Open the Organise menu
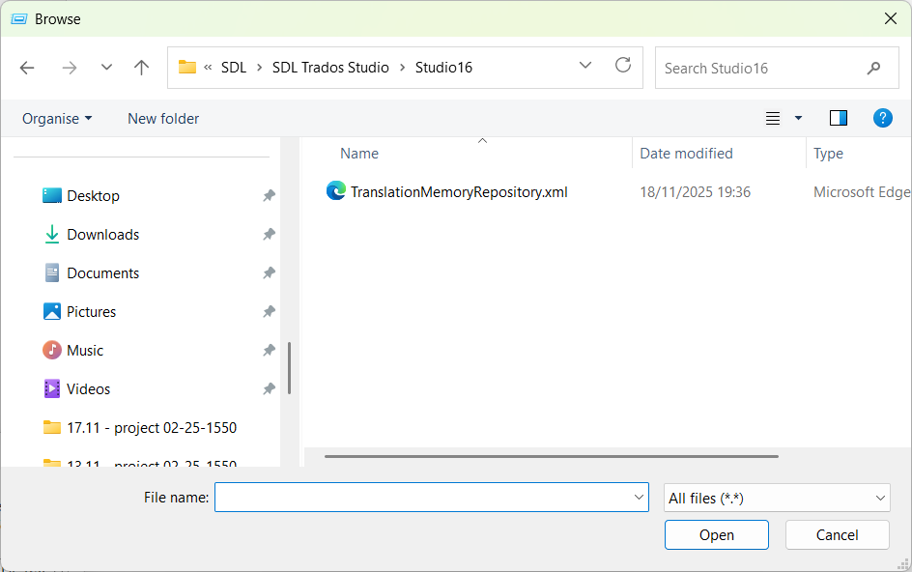The height and width of the screenshot is (572, 912). [x=56, y=118]
